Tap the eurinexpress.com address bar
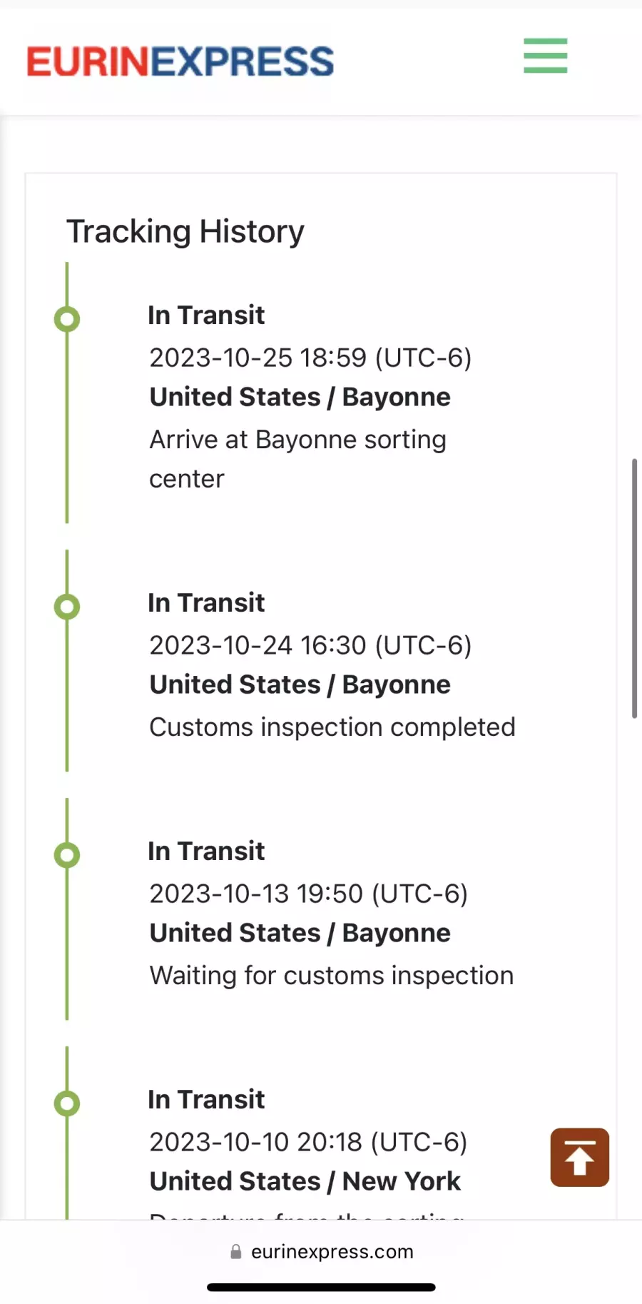Screen dimensions: 642x1304 [x=322, y=1252]
